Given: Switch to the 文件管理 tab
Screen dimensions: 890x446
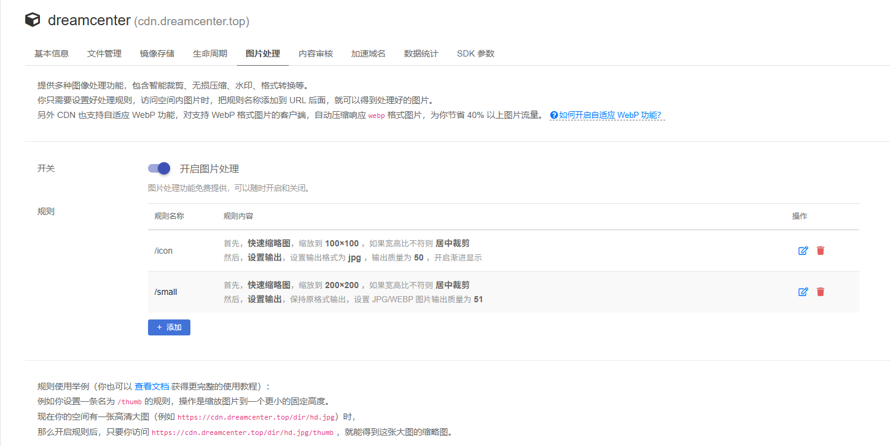Looking at the screenshot, I should click(104, 53).
